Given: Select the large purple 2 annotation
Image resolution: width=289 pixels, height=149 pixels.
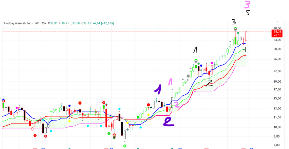Looking at the screenshot, I should click(x=168, y=122).
